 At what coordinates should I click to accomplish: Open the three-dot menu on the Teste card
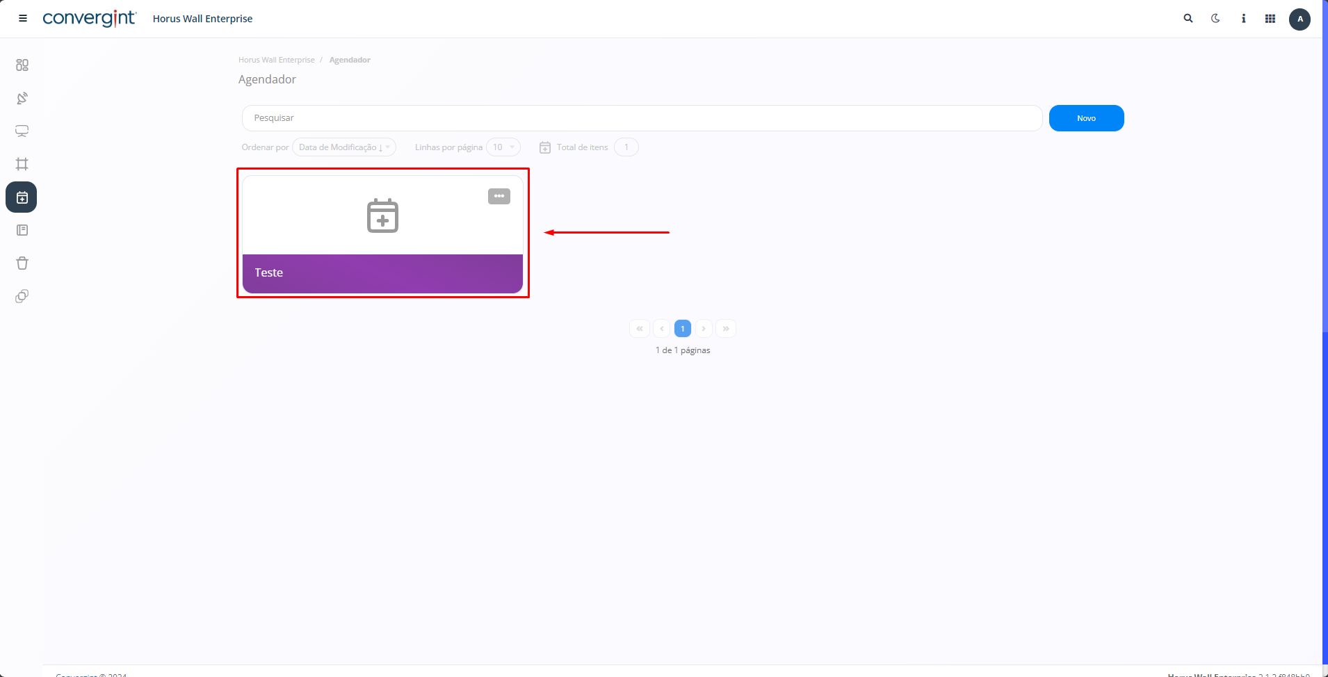tap(499, 197)
